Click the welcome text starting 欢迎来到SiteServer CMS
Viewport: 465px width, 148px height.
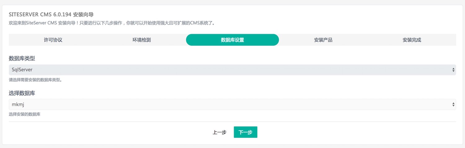tap(112, 23)
